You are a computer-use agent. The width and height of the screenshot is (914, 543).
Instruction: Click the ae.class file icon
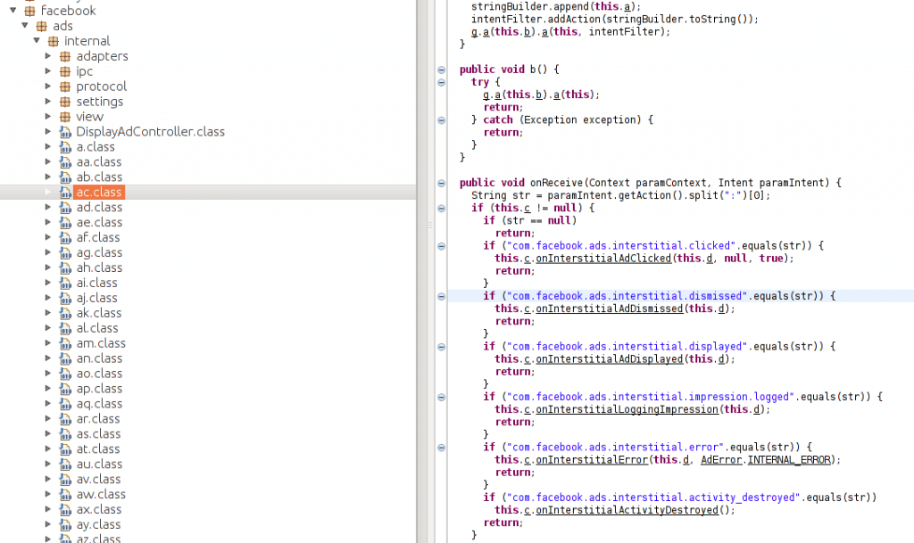click(65, 223)
